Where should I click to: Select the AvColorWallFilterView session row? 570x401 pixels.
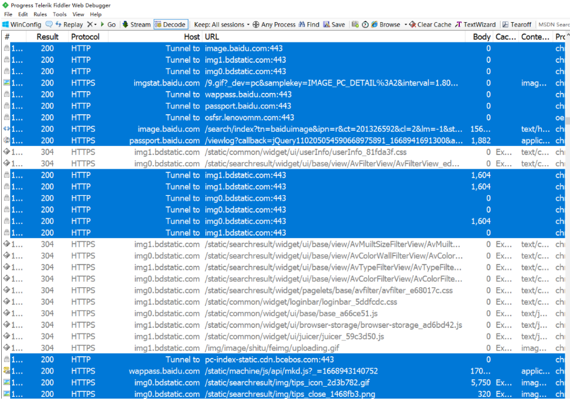point(284,256)
